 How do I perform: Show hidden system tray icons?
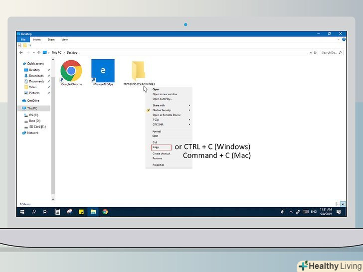(291, 212)
